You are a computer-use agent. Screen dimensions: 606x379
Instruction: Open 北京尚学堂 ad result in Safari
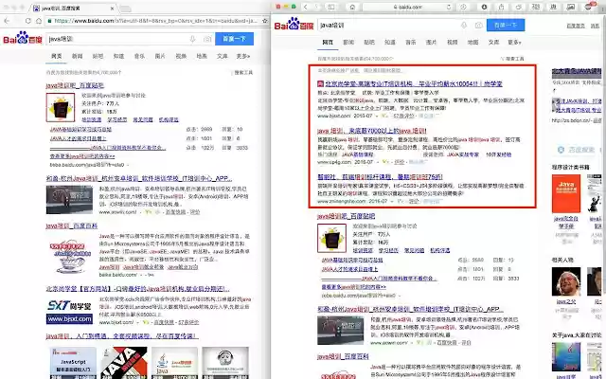[x=414, y=83]
